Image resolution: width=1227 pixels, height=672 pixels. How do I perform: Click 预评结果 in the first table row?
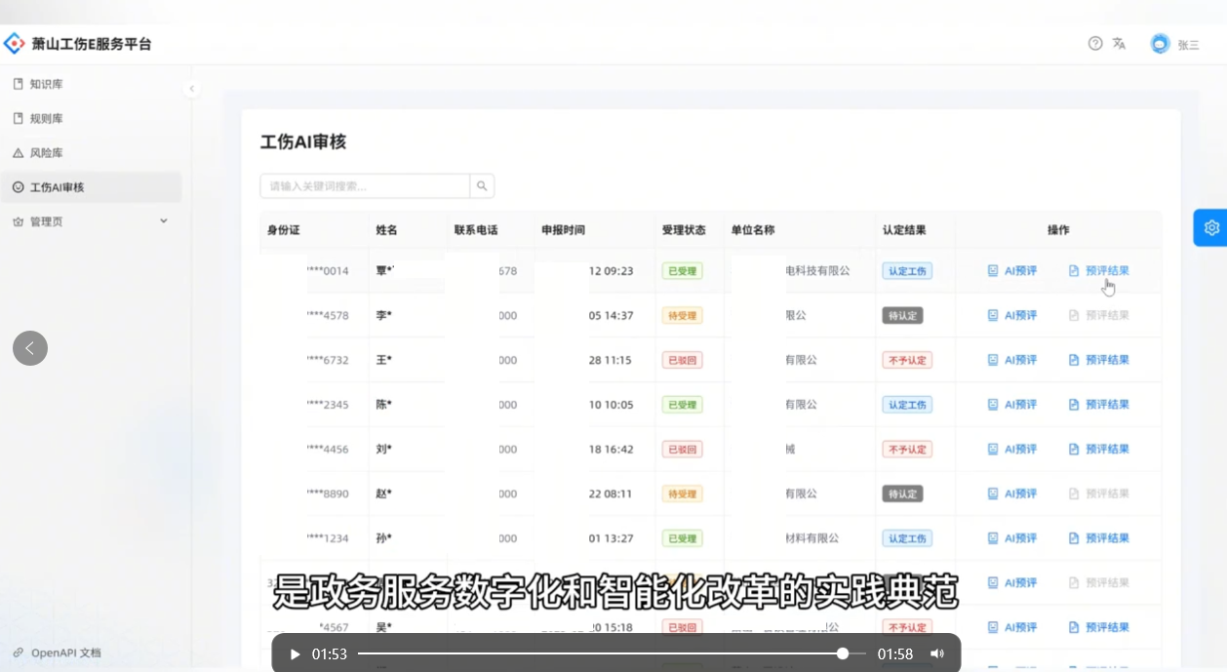click(1098, 271)
